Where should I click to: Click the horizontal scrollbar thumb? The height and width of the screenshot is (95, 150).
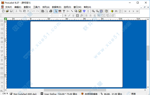tap(75, 90)
